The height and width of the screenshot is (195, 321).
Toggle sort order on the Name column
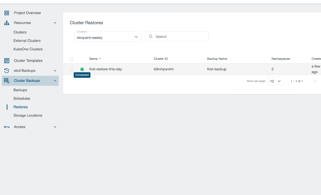pyautogui.click(x=95, y=59)
